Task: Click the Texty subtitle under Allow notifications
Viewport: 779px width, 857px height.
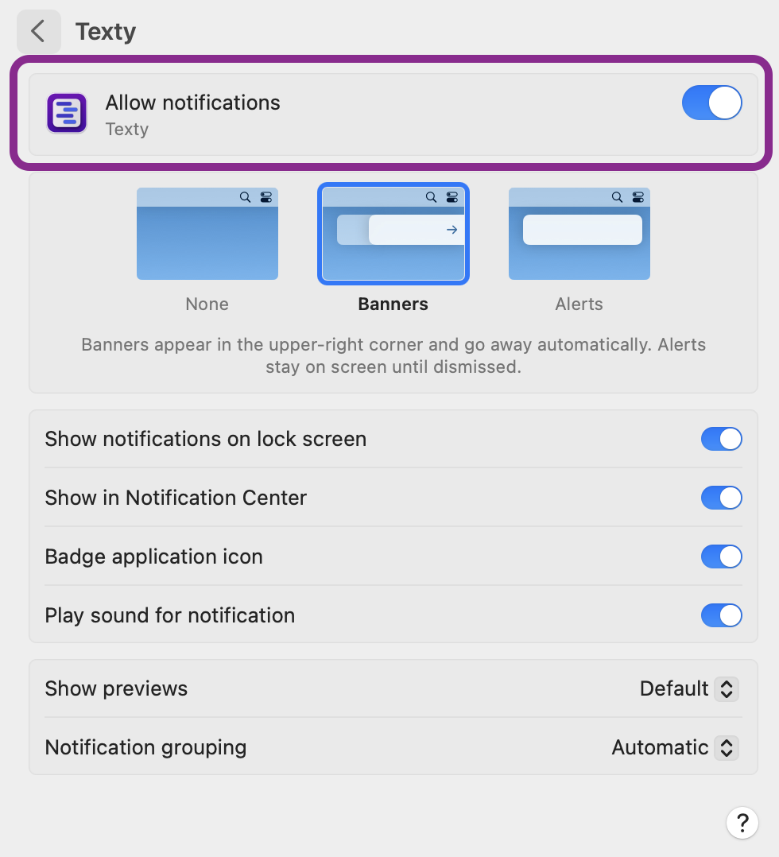Action: [127, 130]
